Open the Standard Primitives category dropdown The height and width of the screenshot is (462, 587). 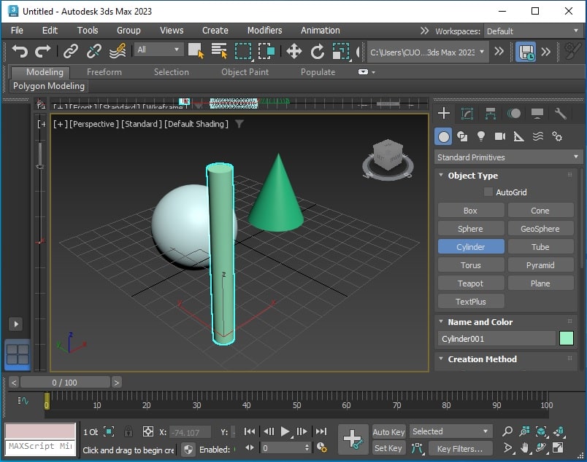[x=508, y=157]
